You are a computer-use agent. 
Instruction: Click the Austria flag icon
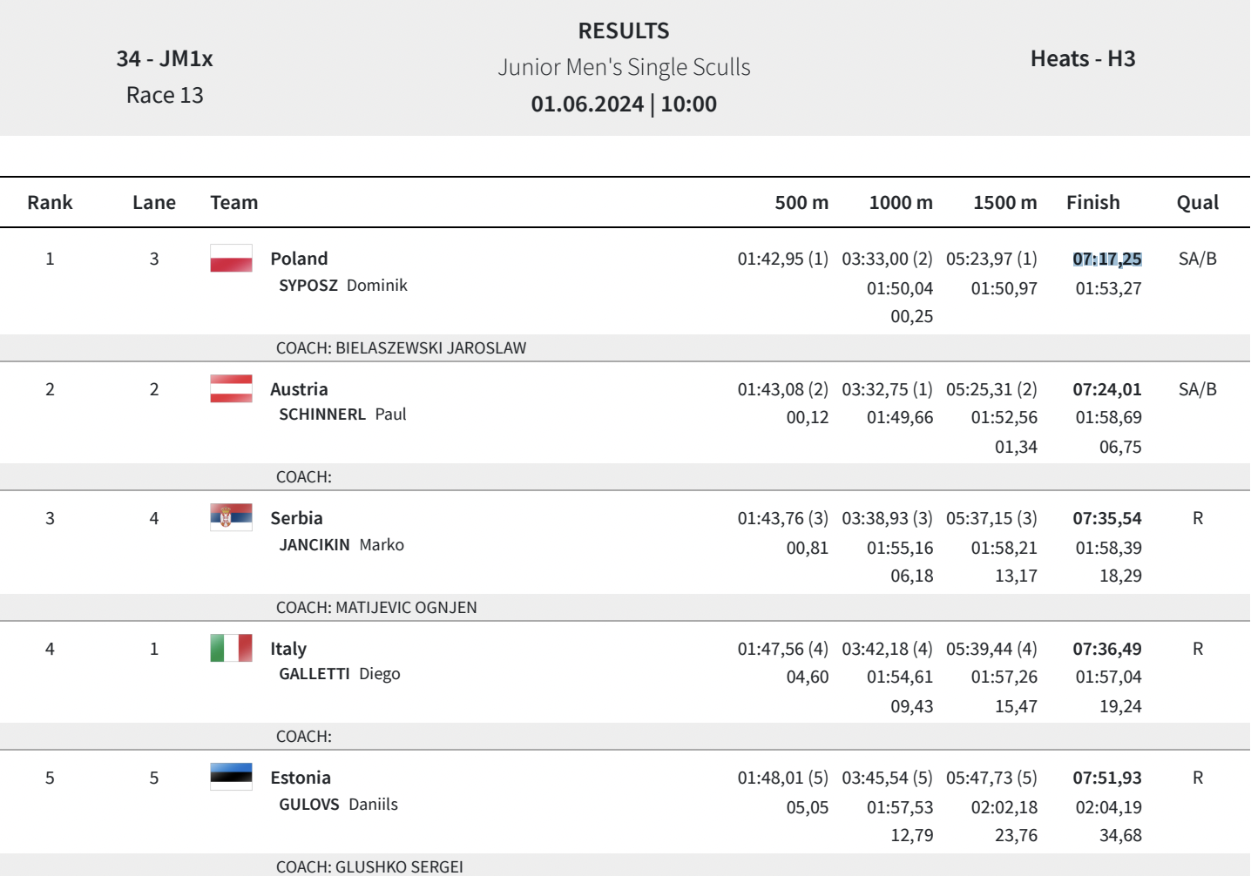231,388
